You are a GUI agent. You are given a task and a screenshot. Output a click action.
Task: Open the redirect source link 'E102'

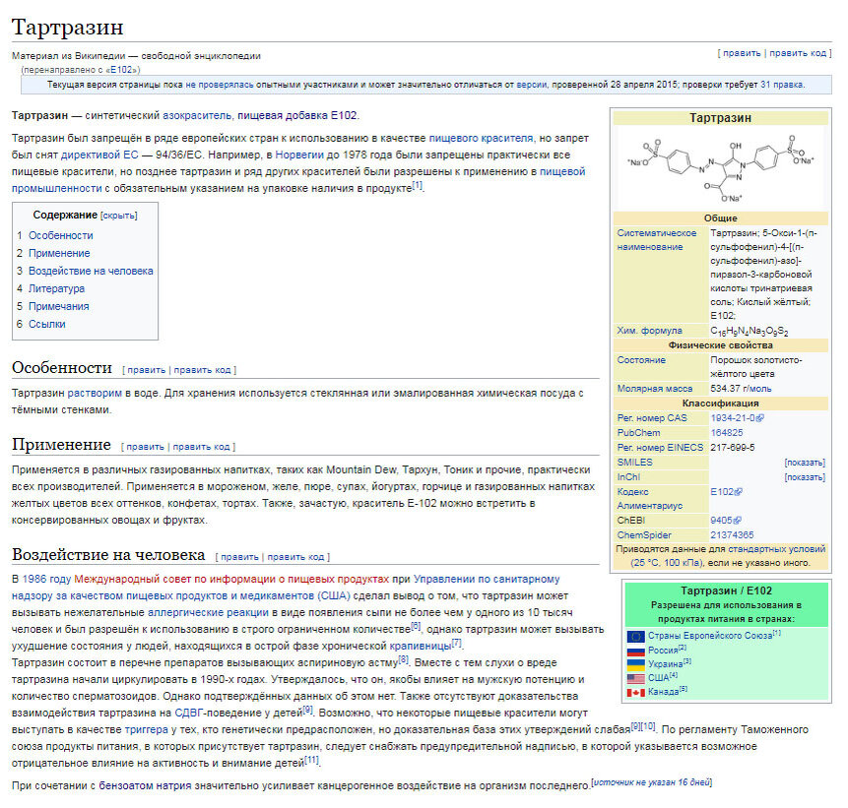tap(121, 70)
